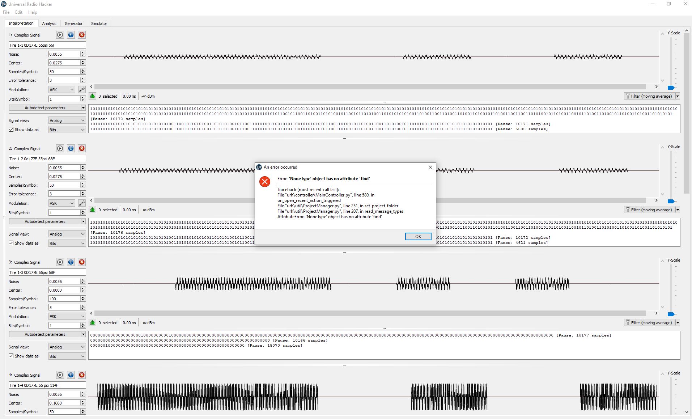
Task: Open signal info for Tire 1-2
Action: click(71, 148)
